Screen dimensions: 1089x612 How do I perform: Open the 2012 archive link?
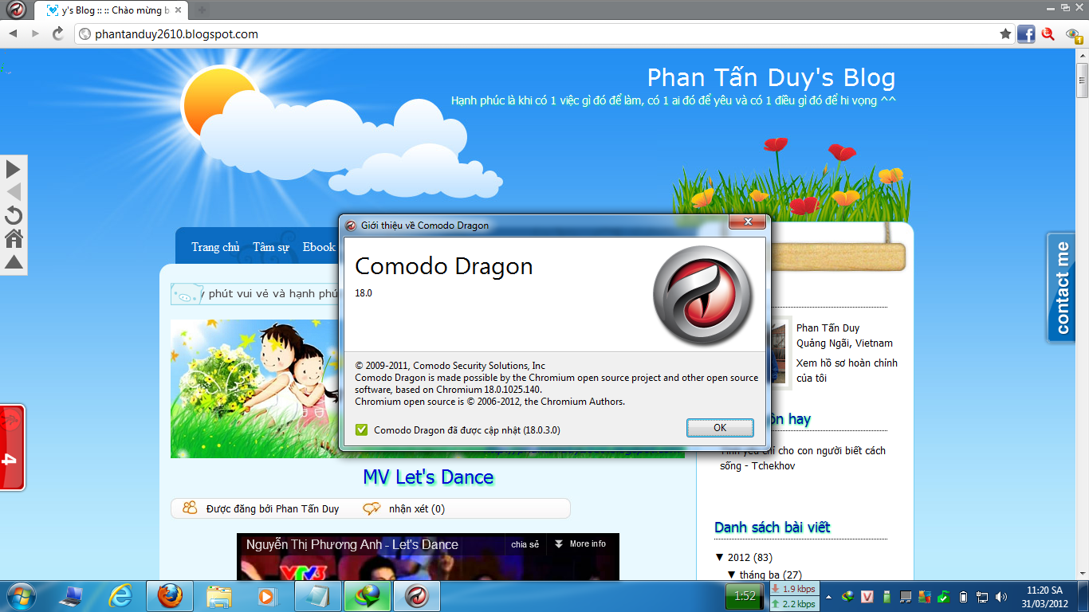pyautogui.click(x=739, y=557)
